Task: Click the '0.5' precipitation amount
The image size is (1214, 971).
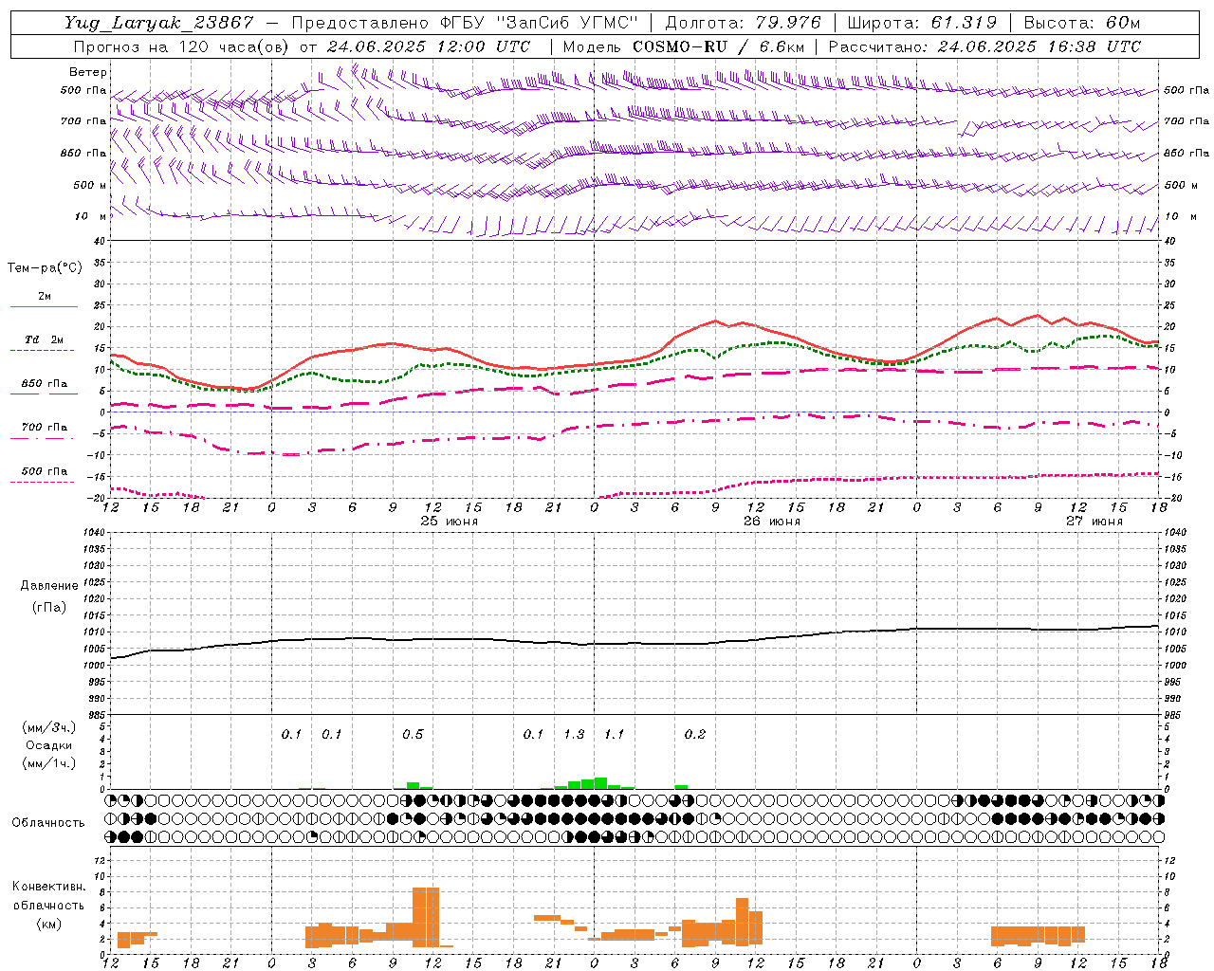Action: [x=413, y=734]
